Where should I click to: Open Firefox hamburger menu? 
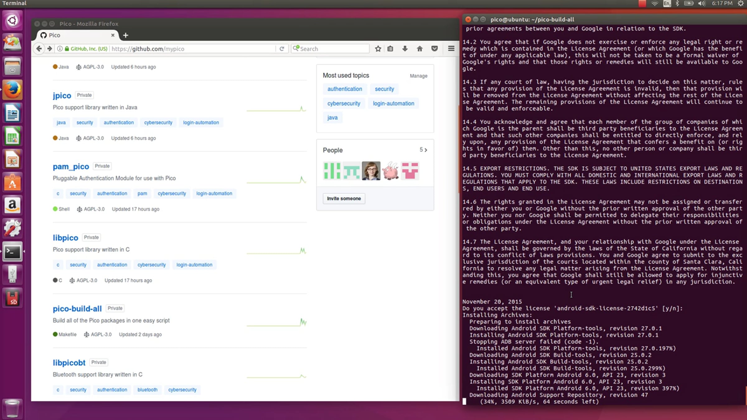pos(451,49)
